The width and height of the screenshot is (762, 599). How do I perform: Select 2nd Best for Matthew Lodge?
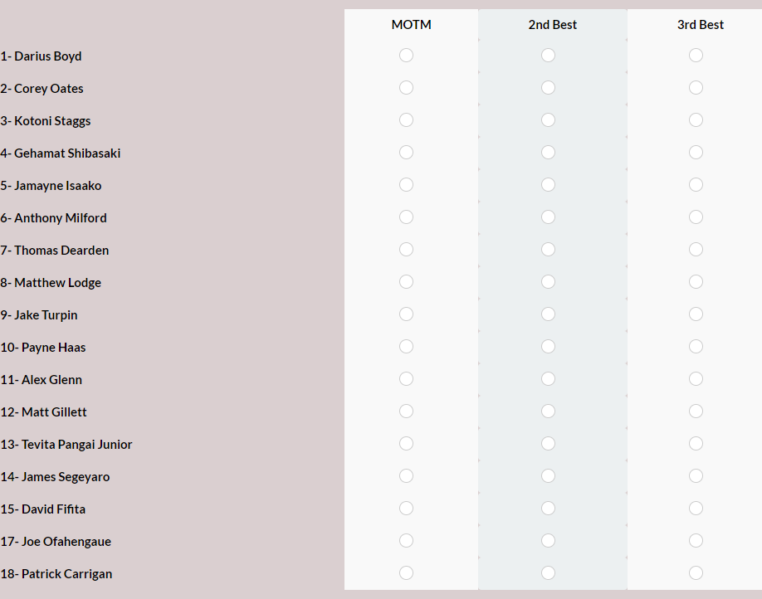click(548, 282)
